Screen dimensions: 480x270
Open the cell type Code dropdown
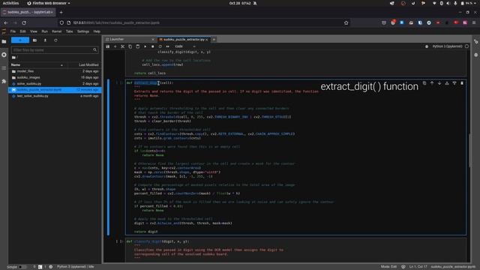pyautogui.click(x=185, y=46)
